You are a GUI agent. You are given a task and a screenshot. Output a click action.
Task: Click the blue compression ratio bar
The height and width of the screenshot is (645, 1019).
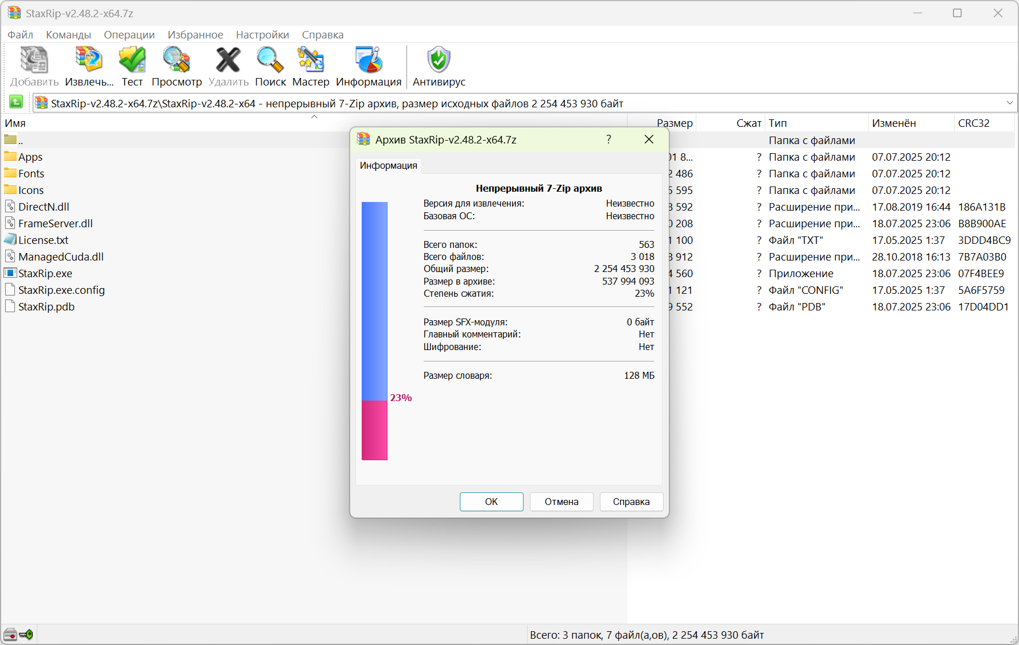[374, 301]
